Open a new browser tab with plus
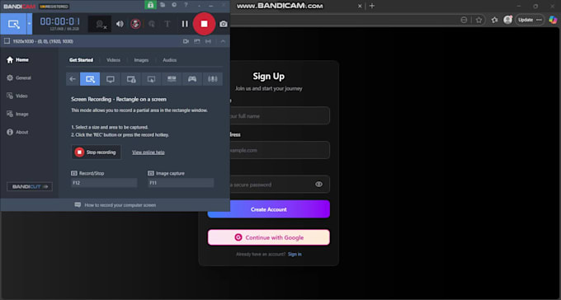This screenshot has width=561, height=300. click(372, 6)
